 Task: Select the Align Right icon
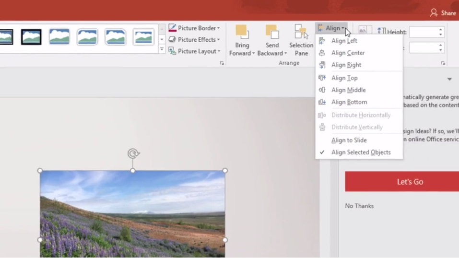pyautogui.click(x=322, y=65)
